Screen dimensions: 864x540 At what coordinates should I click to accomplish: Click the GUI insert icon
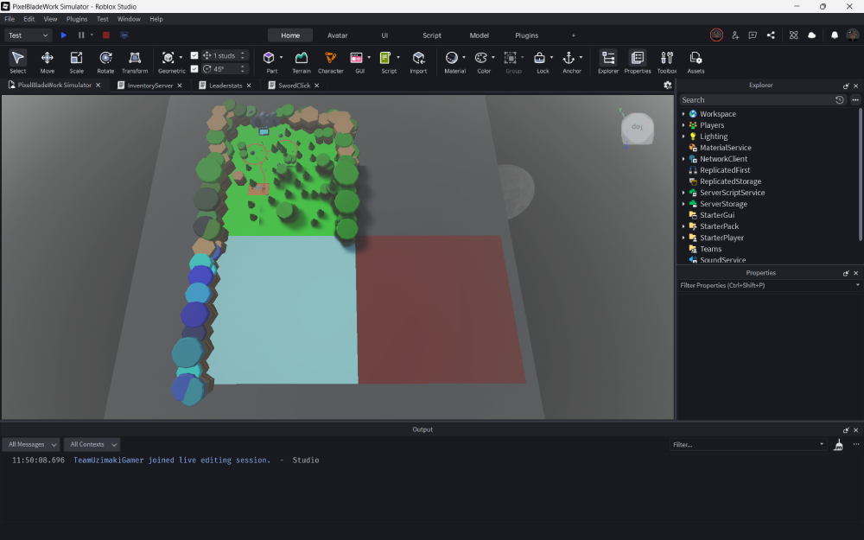coord(357,57)
